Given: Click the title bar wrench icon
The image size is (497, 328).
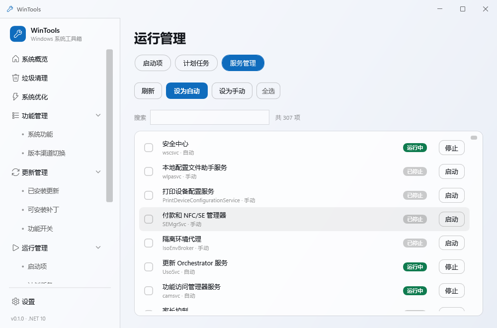Looking at the screenshot, I should (10, 9).
